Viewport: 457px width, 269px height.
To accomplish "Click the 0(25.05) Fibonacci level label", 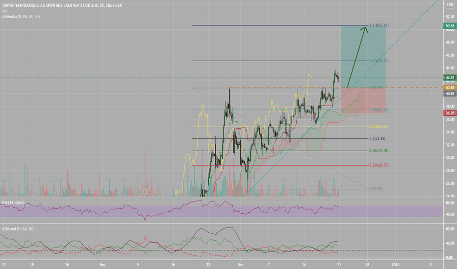I will pyautogui.click(x=376, y=189).
